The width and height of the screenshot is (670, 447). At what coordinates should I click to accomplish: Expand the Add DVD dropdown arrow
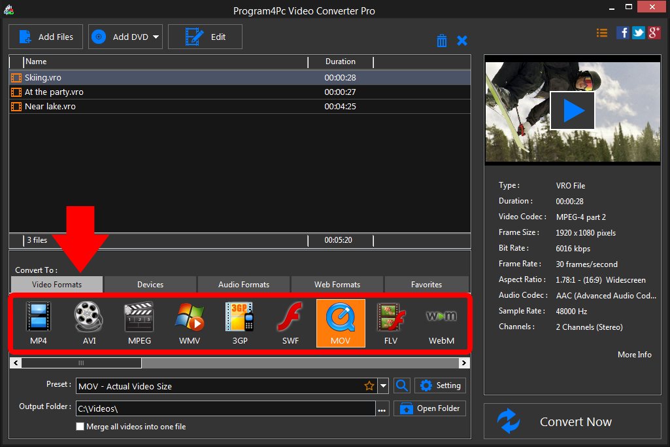click(156, 37)
